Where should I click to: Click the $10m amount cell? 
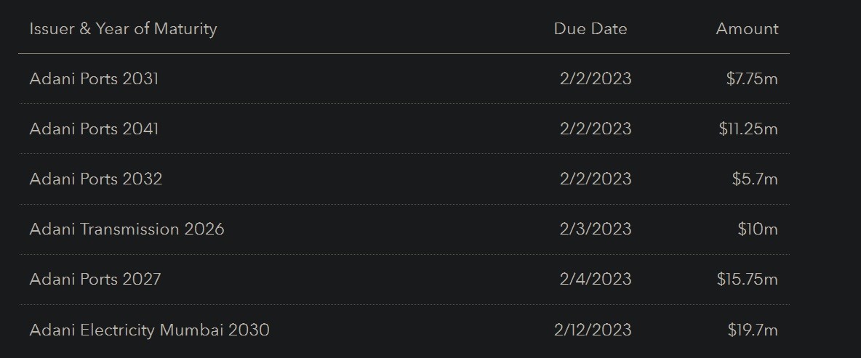[758, 229]
